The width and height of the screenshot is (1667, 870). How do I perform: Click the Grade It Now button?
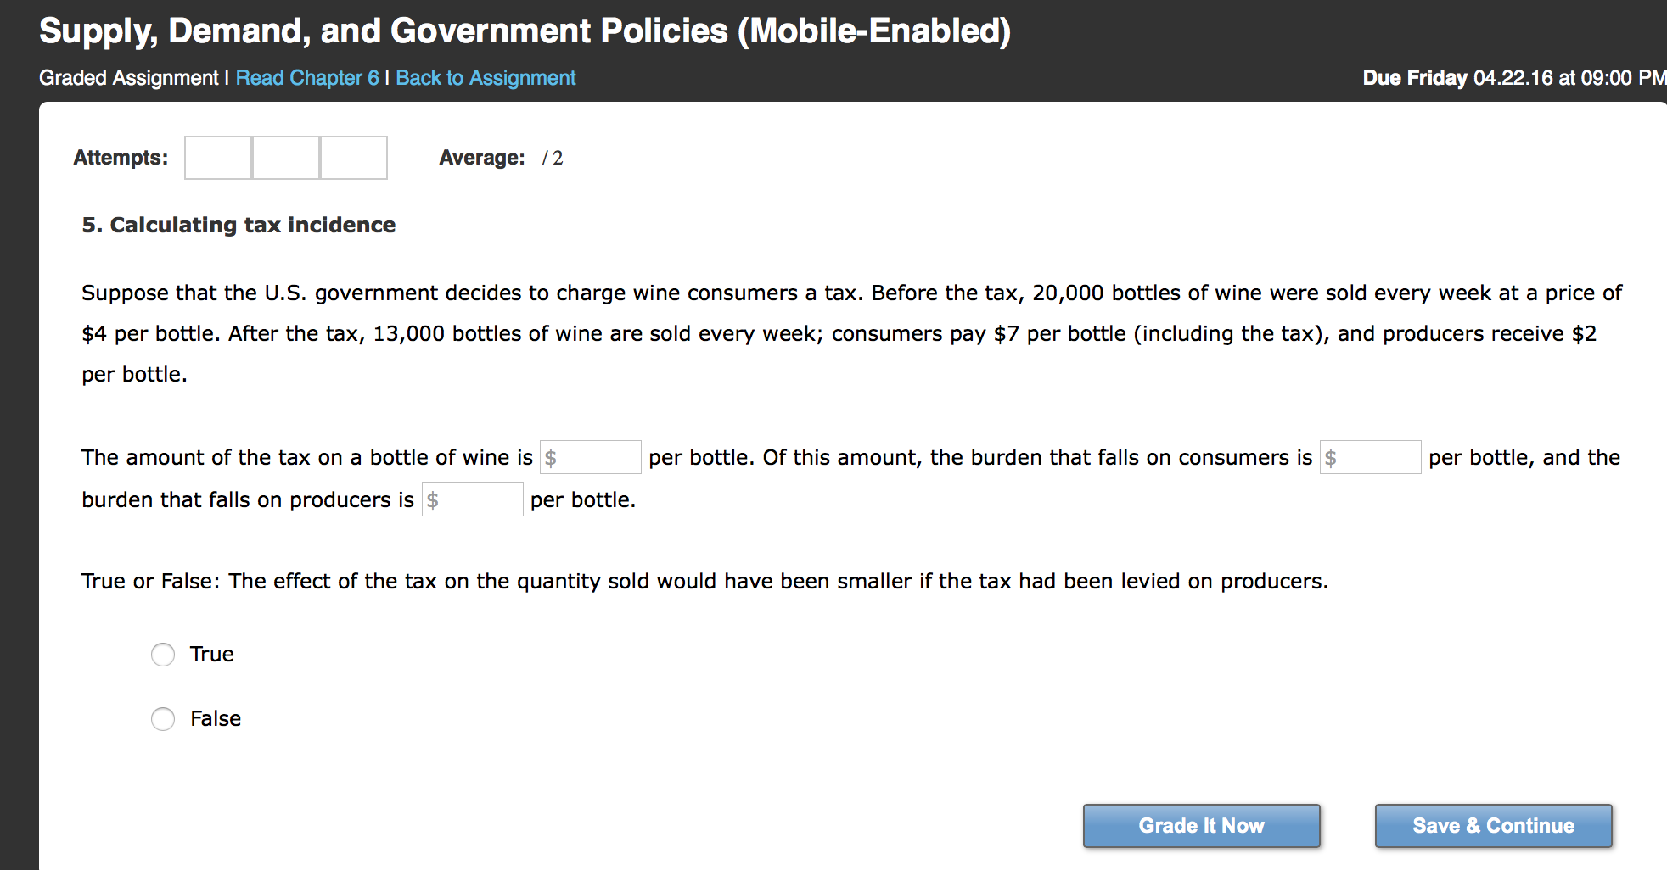tap(1202, 826)
